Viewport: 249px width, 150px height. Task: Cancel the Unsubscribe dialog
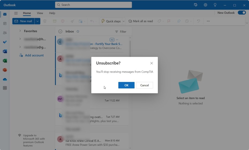[x=145, y=85]
